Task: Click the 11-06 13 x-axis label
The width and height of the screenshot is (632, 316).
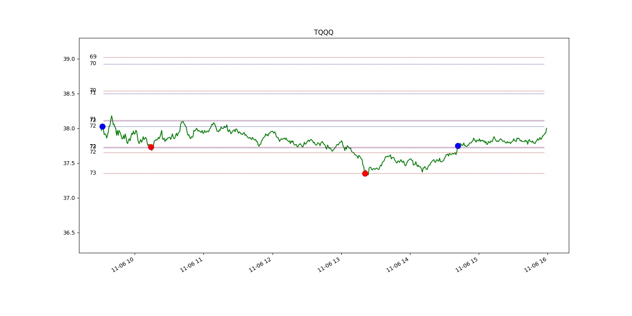Action: tap(329, 264)
